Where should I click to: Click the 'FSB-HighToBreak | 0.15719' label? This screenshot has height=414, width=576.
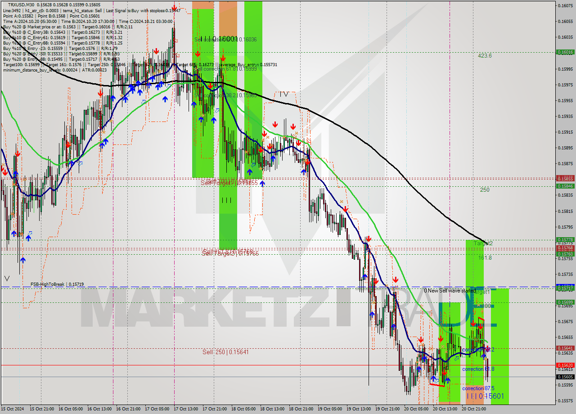57,284
